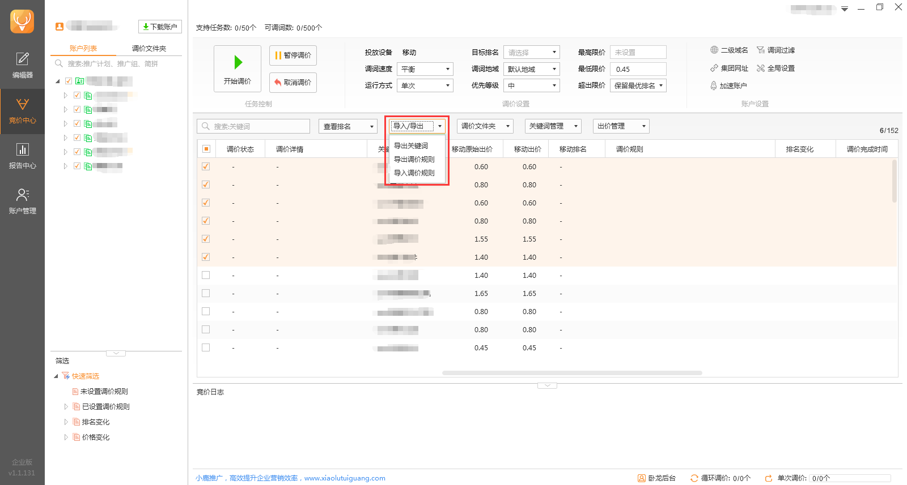Check the row with price 0.45
907x485 pixels.
[206, 347]
